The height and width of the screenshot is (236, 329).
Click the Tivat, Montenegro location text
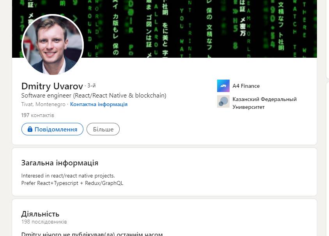coord(43,105)
